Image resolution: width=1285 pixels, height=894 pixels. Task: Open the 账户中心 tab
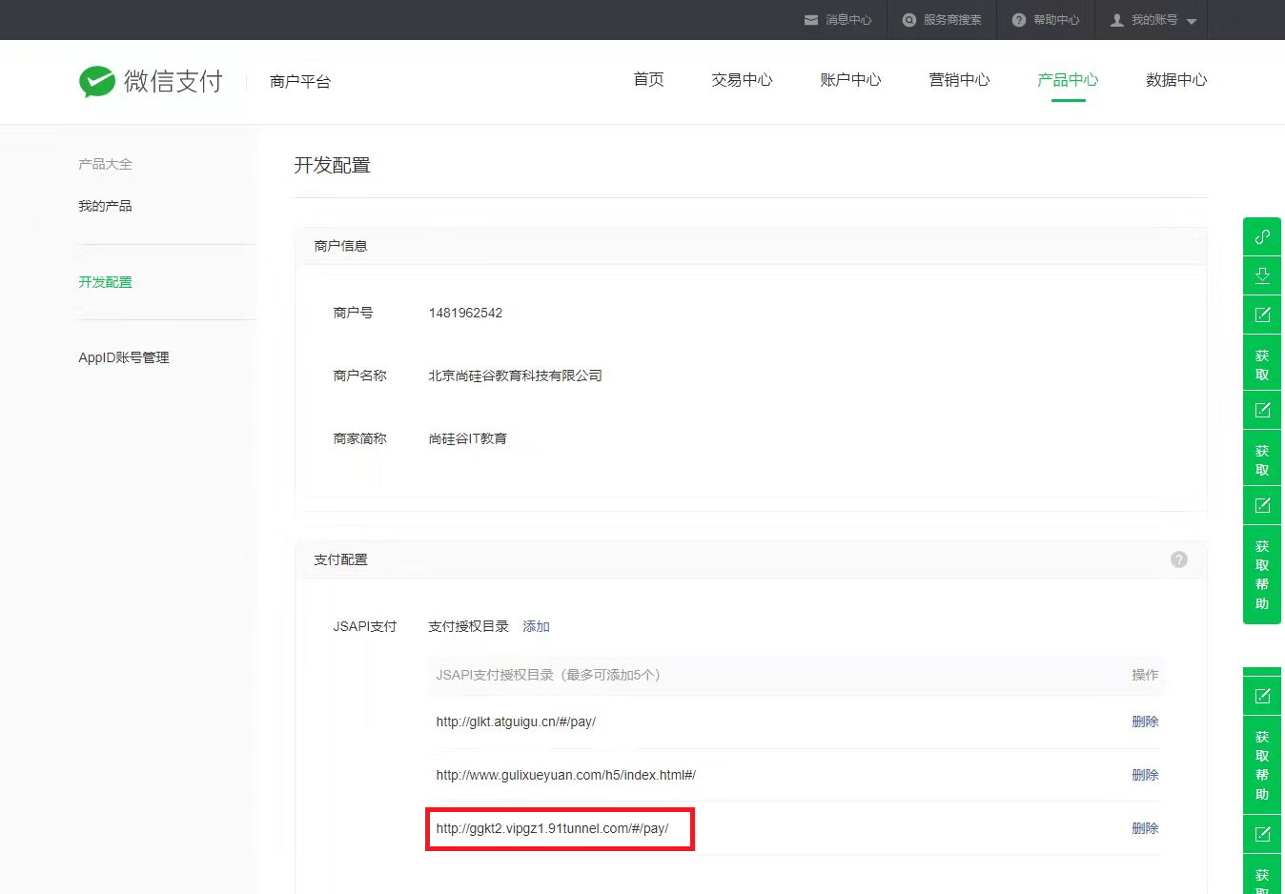[x=850, y=80]
